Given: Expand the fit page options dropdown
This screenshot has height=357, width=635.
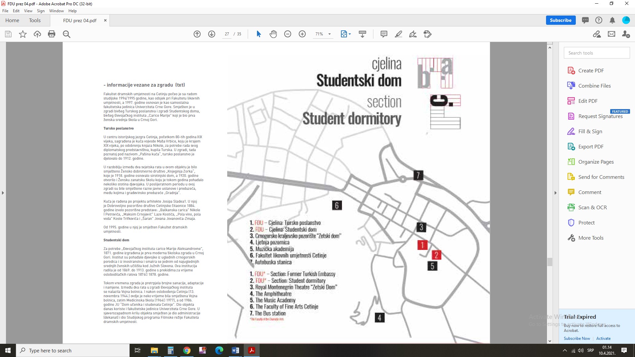Looking at the screenshot, I should (350, 34).
